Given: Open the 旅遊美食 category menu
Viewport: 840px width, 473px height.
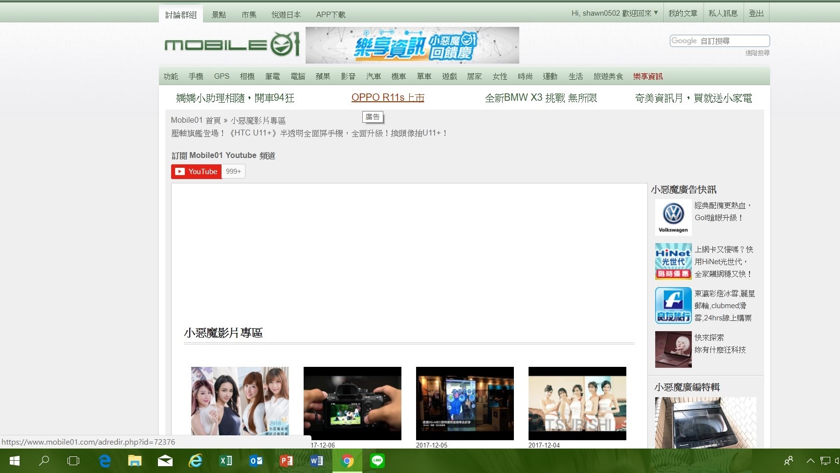Looking at the screenshot, I should pos(608,76).
